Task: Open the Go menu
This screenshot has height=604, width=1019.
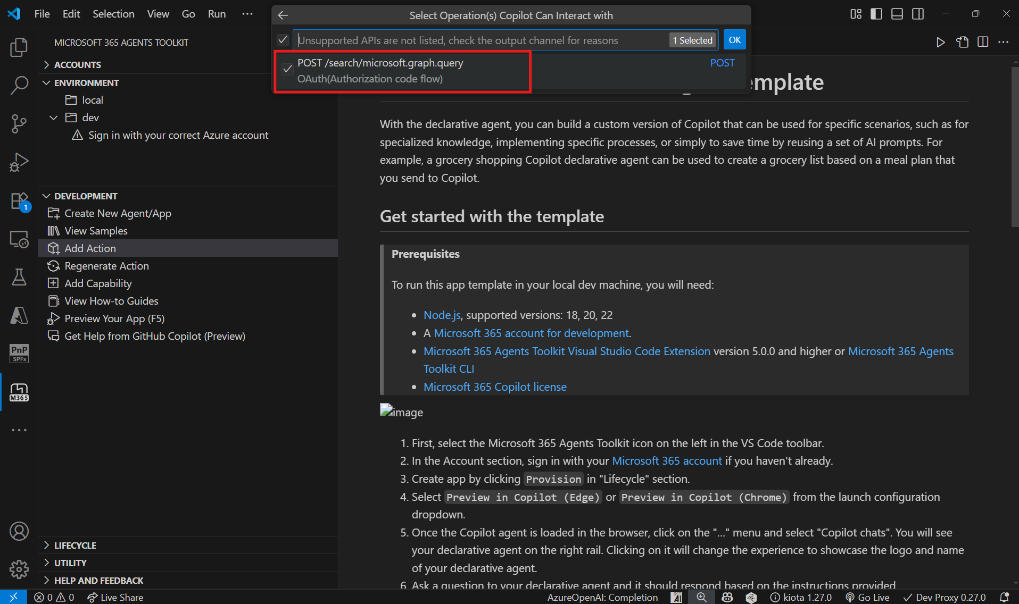Action: pos(188,14)
